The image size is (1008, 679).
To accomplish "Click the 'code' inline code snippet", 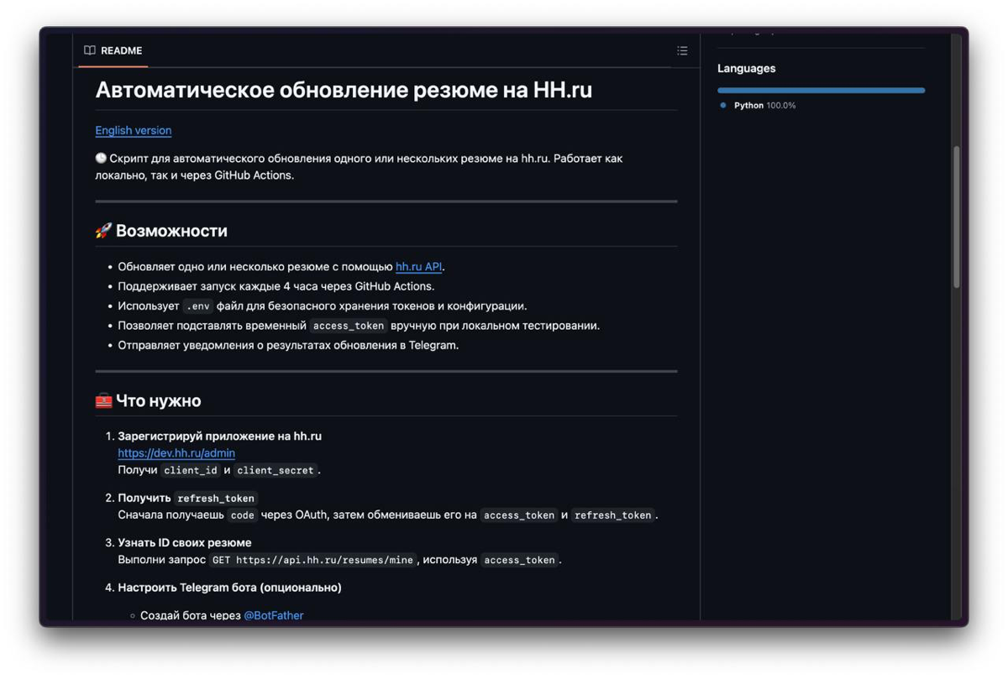I will 243,514.
